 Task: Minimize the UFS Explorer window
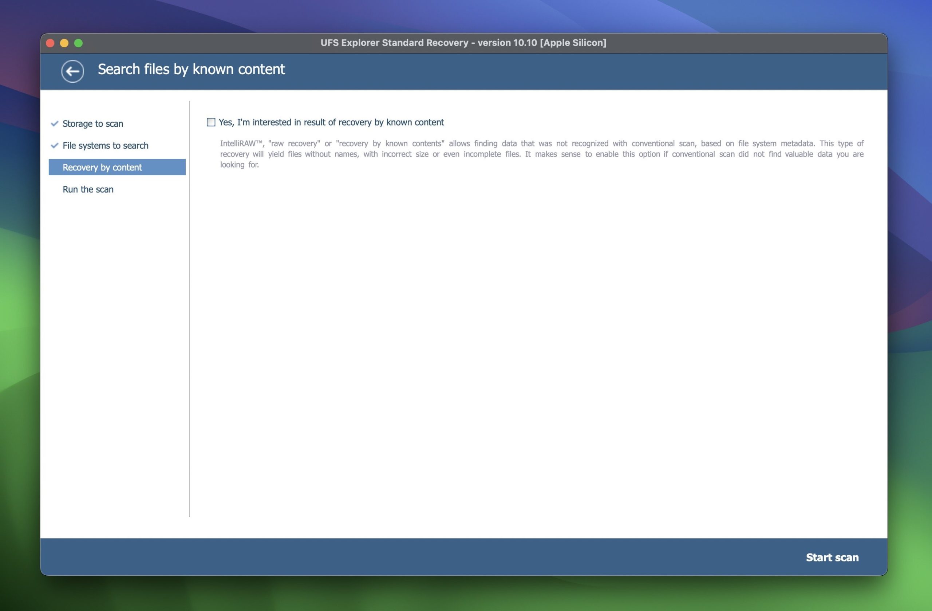tap(64, 43)
